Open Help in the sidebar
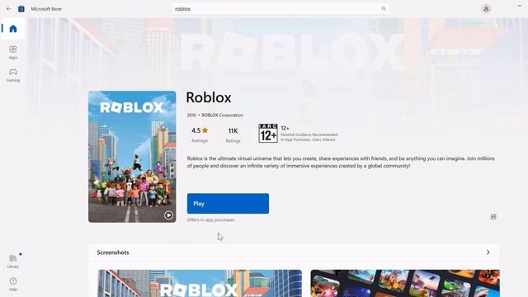The height and width of the screenshot is (297, 528). coord(13,284)
